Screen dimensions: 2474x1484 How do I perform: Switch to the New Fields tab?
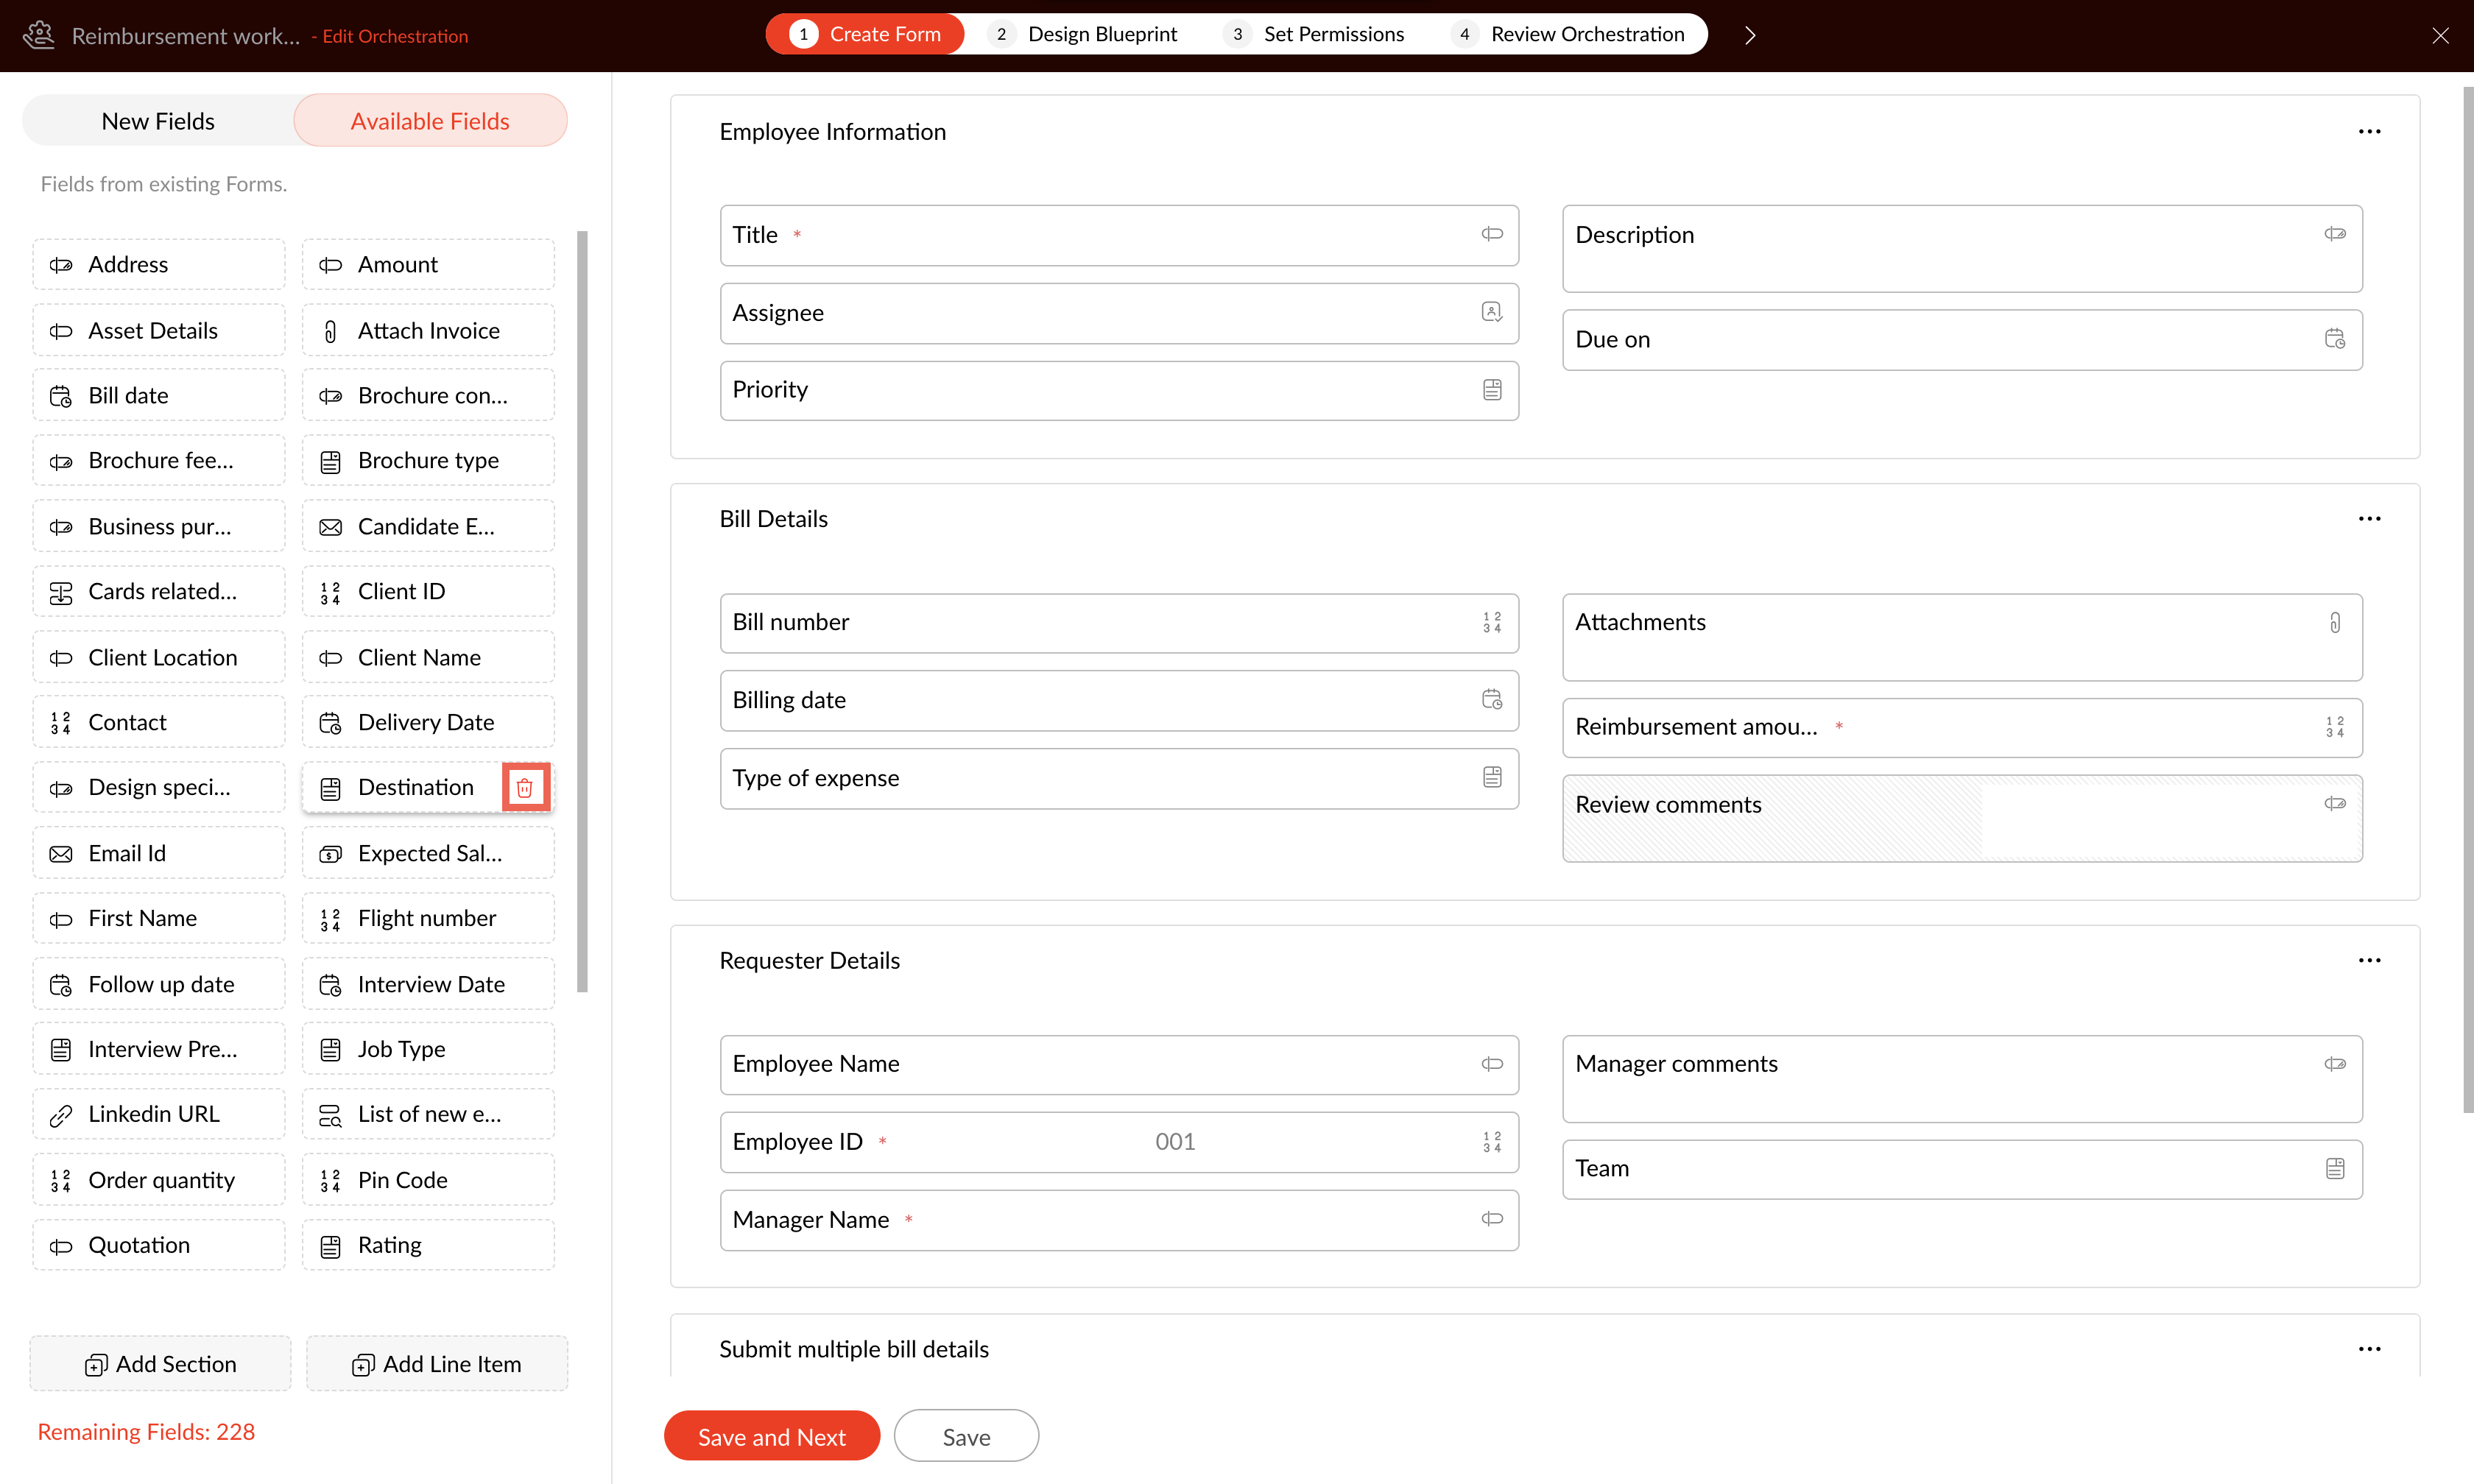tap(158, 121)
